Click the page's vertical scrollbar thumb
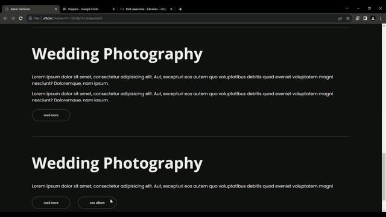Viewport: 386px width, 217px height. tap(384, 177)
